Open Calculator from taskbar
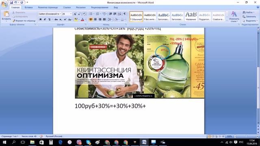The image size is (260, 146). [51, 142]
